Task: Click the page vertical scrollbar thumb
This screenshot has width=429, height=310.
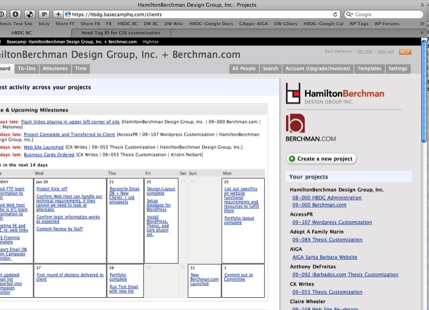Action: pyautogui.click(x=424, y=92)
